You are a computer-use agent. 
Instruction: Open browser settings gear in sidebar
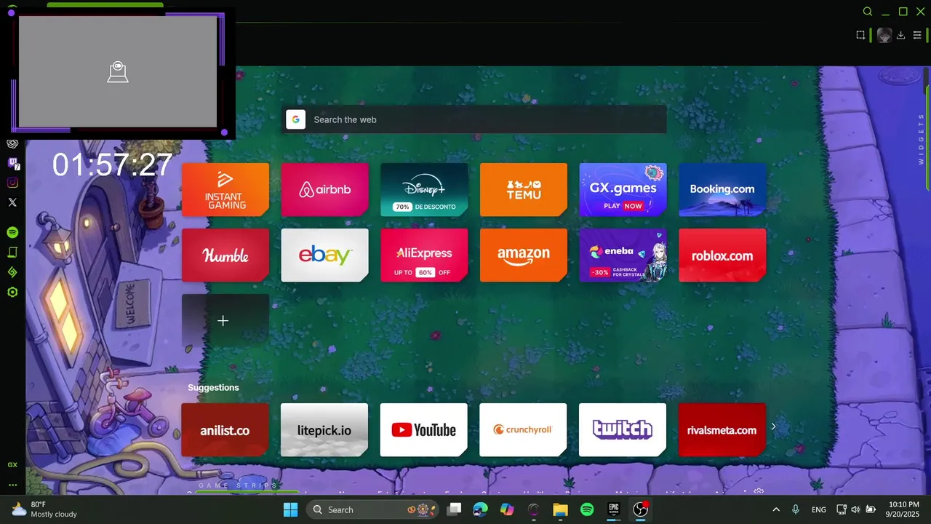pos(12,292)
